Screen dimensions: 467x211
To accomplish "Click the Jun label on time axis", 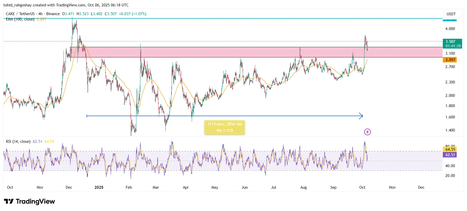I will tap(245, 187).
